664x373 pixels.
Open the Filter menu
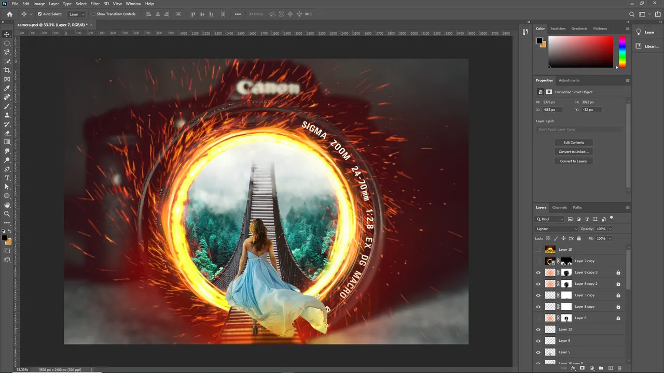pyautogui.click(x=95, y=4)
